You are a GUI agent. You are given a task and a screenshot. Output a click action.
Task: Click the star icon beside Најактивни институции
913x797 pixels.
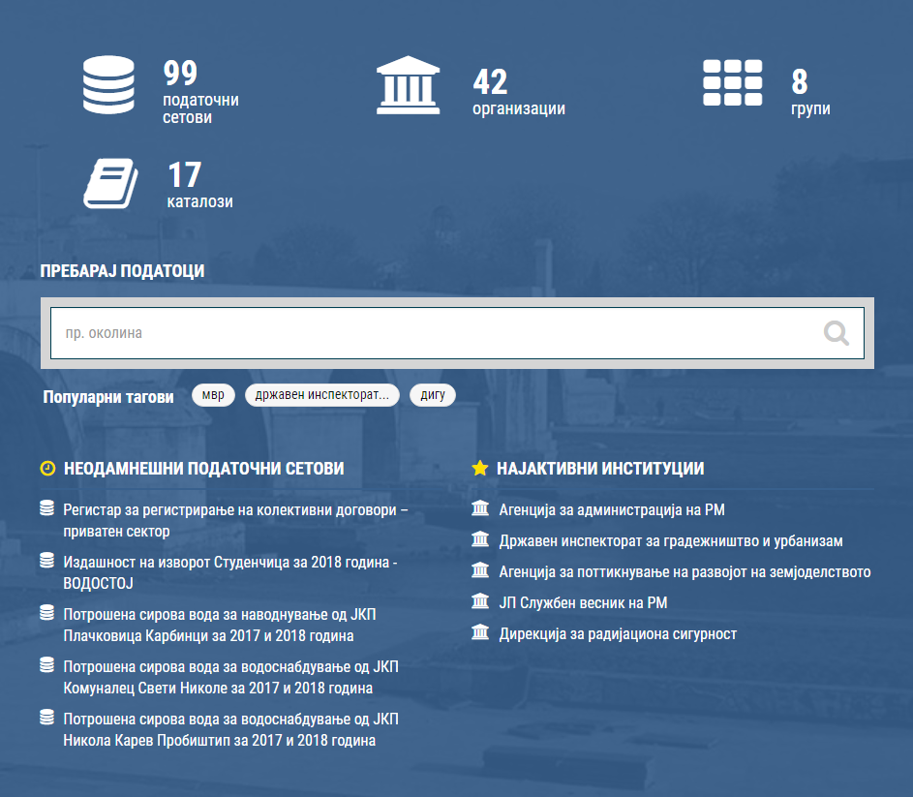[x=479, y=469]
